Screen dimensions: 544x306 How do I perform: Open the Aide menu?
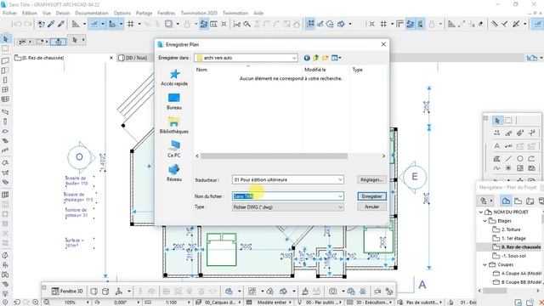258,13
